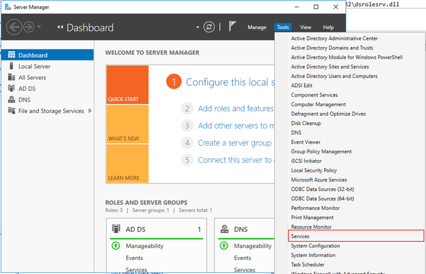Select the LEARN MORE tile
This screenshot has width=426, height=274.
127,164
